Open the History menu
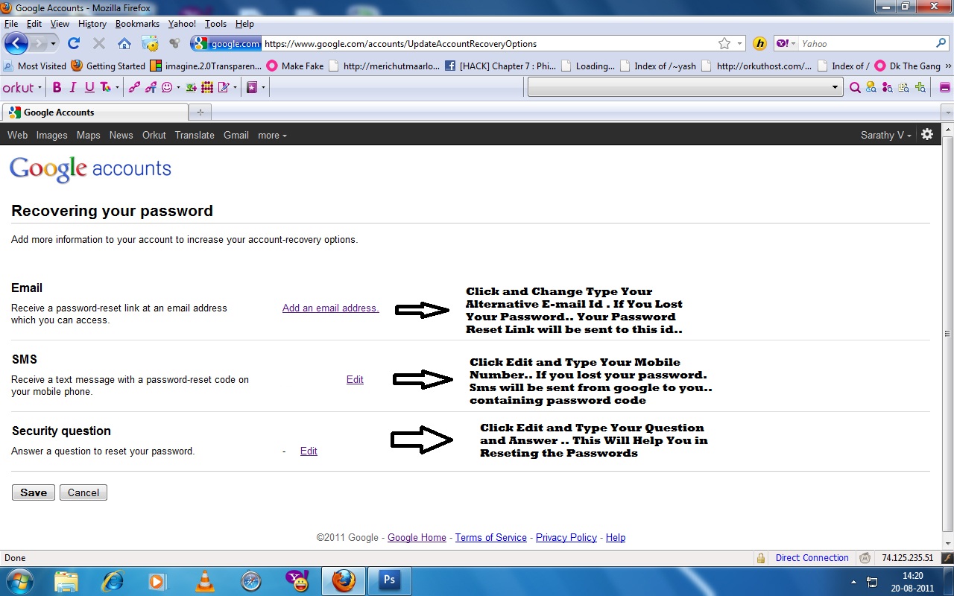Screen dimensions: 954x596 [92, 24]
